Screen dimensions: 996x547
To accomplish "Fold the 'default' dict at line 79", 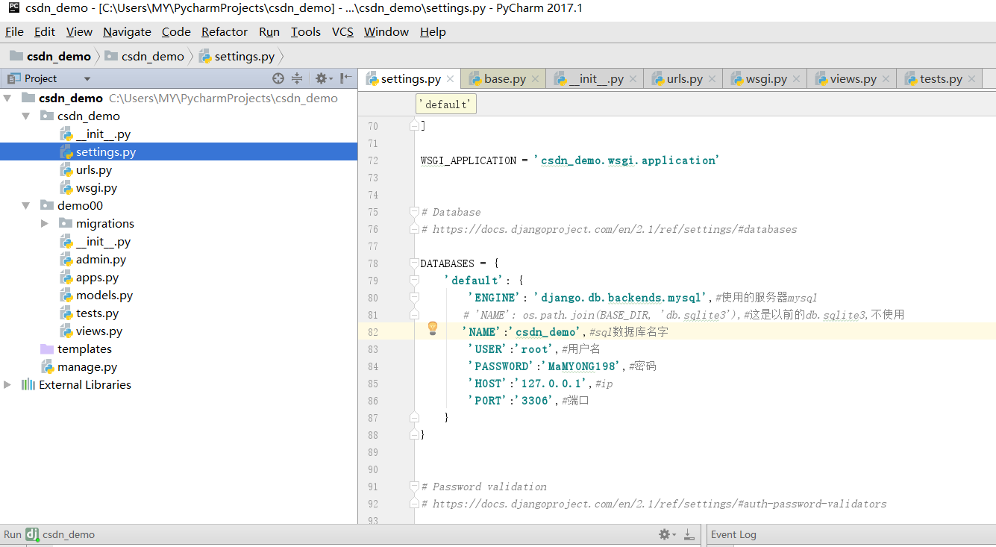I will pyautogui.click(x=414, y=281).
